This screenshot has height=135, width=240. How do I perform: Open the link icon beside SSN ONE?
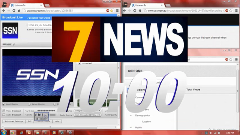coord(14,44)
